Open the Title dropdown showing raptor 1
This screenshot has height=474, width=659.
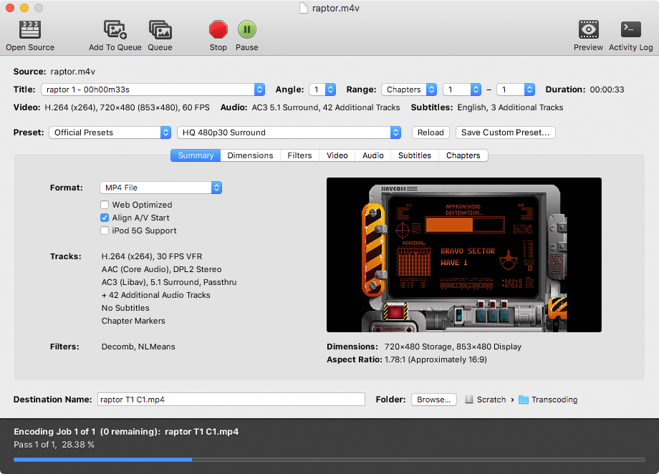153,90
